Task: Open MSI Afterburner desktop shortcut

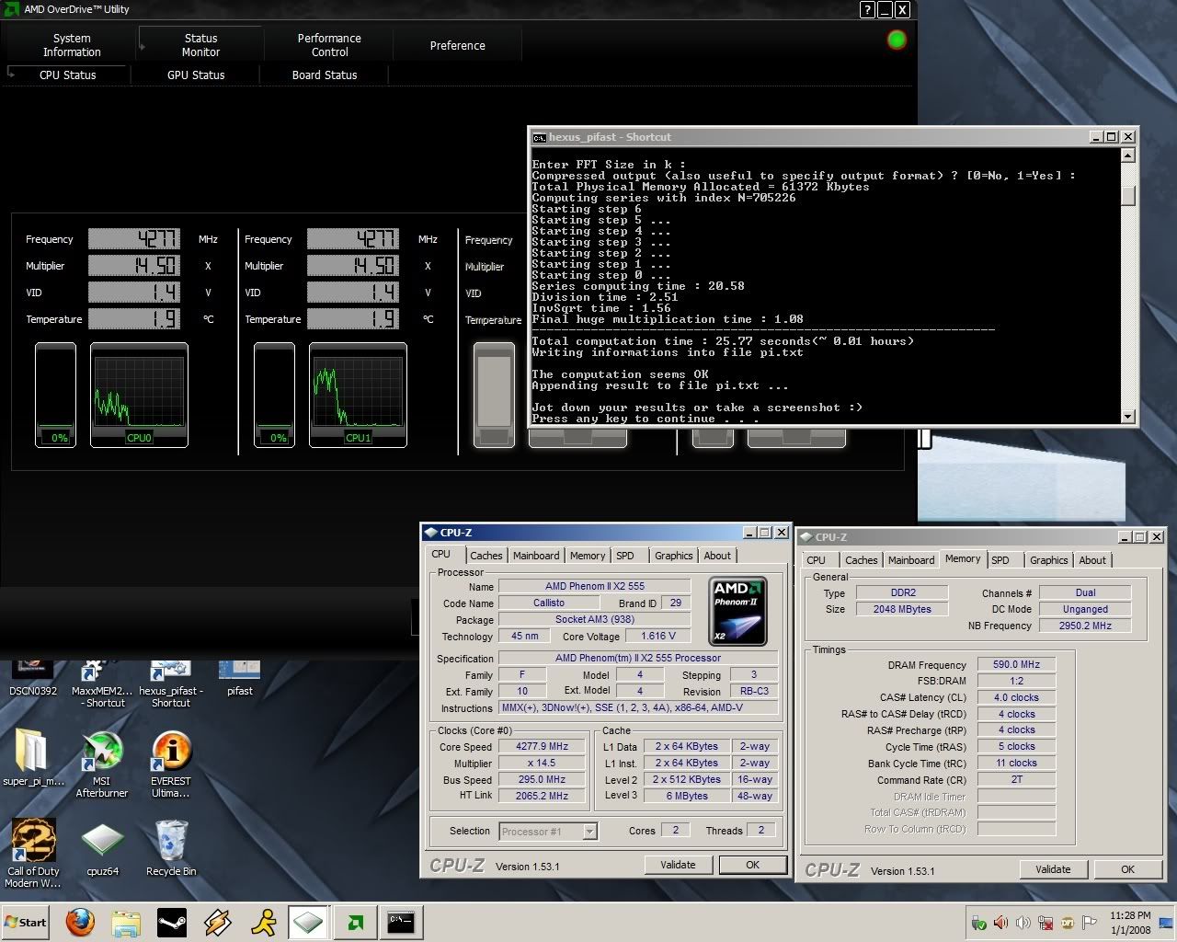Action: pos(102,764)
